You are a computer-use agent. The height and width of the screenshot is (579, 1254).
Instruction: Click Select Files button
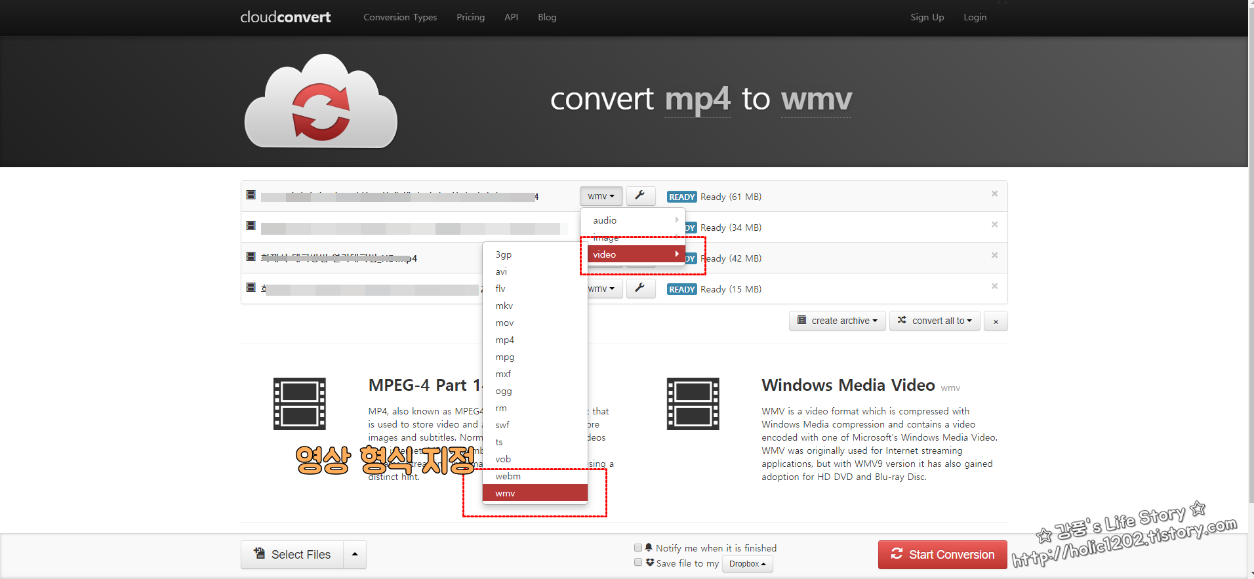coord(293,555)
